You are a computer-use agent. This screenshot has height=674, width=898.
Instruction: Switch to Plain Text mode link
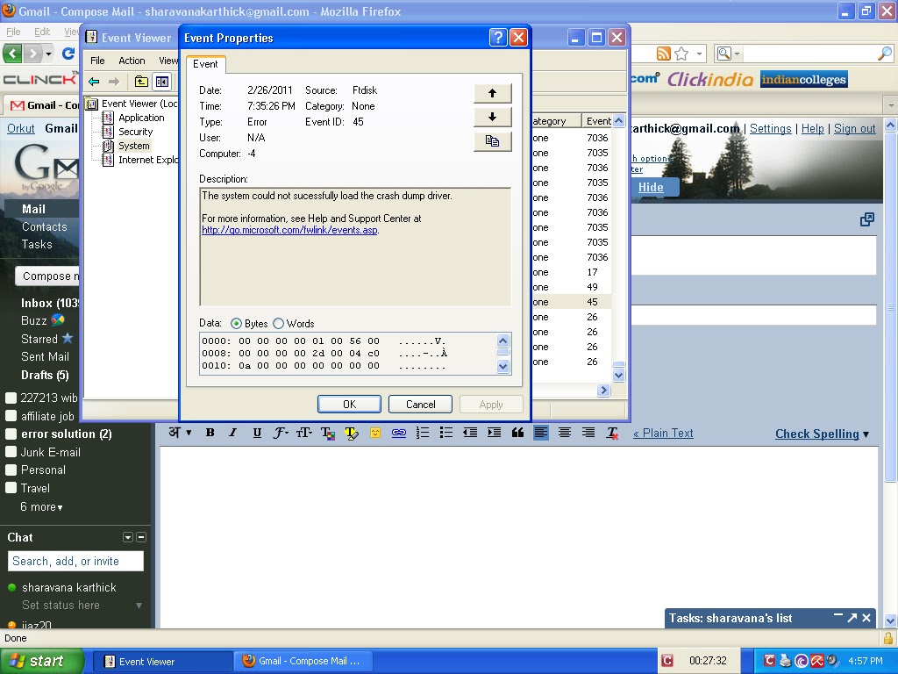[663, 434]
